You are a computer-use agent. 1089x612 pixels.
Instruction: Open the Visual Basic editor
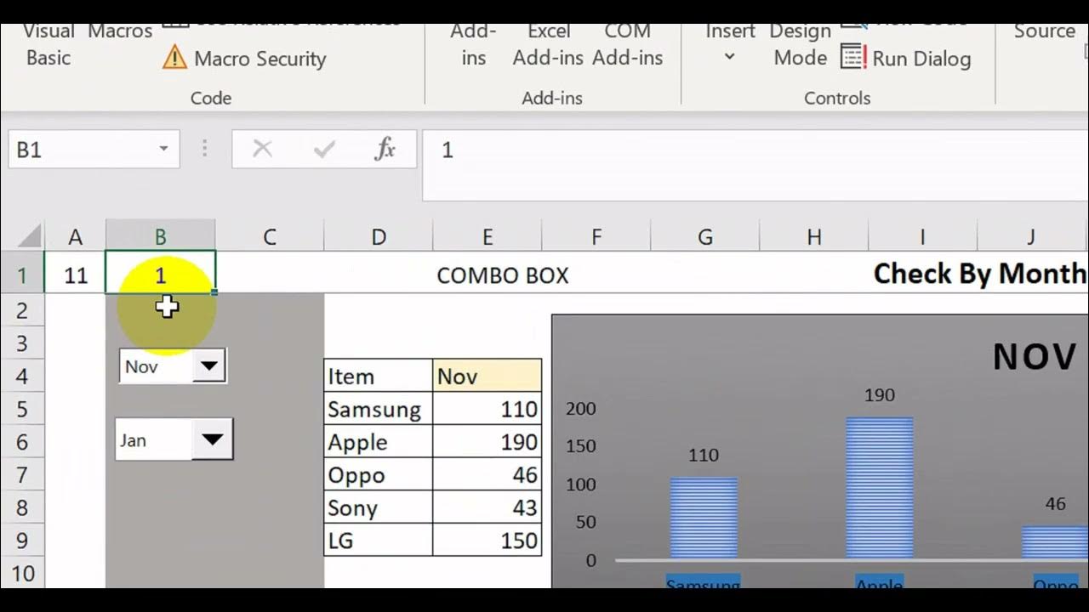48,44
